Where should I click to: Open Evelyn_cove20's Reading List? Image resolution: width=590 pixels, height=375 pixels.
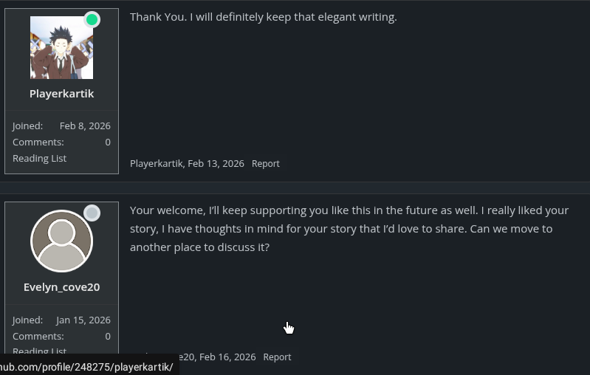point(39,351)
